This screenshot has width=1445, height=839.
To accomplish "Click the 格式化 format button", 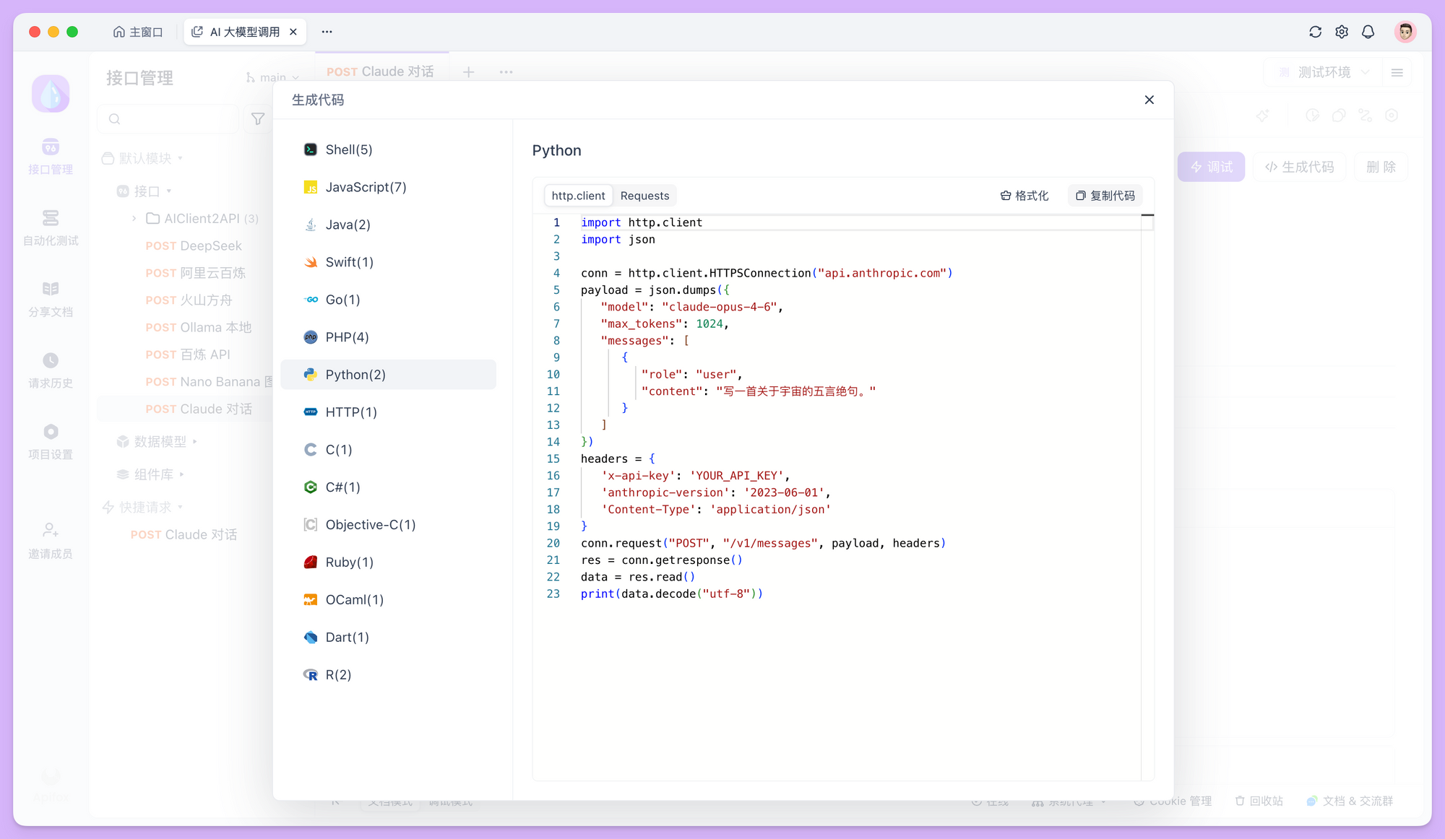I will [x=1025, y=196].
